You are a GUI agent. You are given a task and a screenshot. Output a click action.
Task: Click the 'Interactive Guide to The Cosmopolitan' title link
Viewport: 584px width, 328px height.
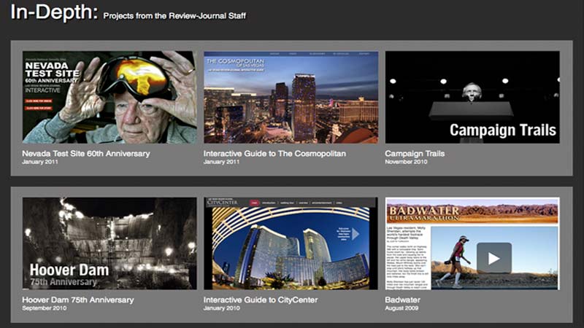(x=274, y=154)
